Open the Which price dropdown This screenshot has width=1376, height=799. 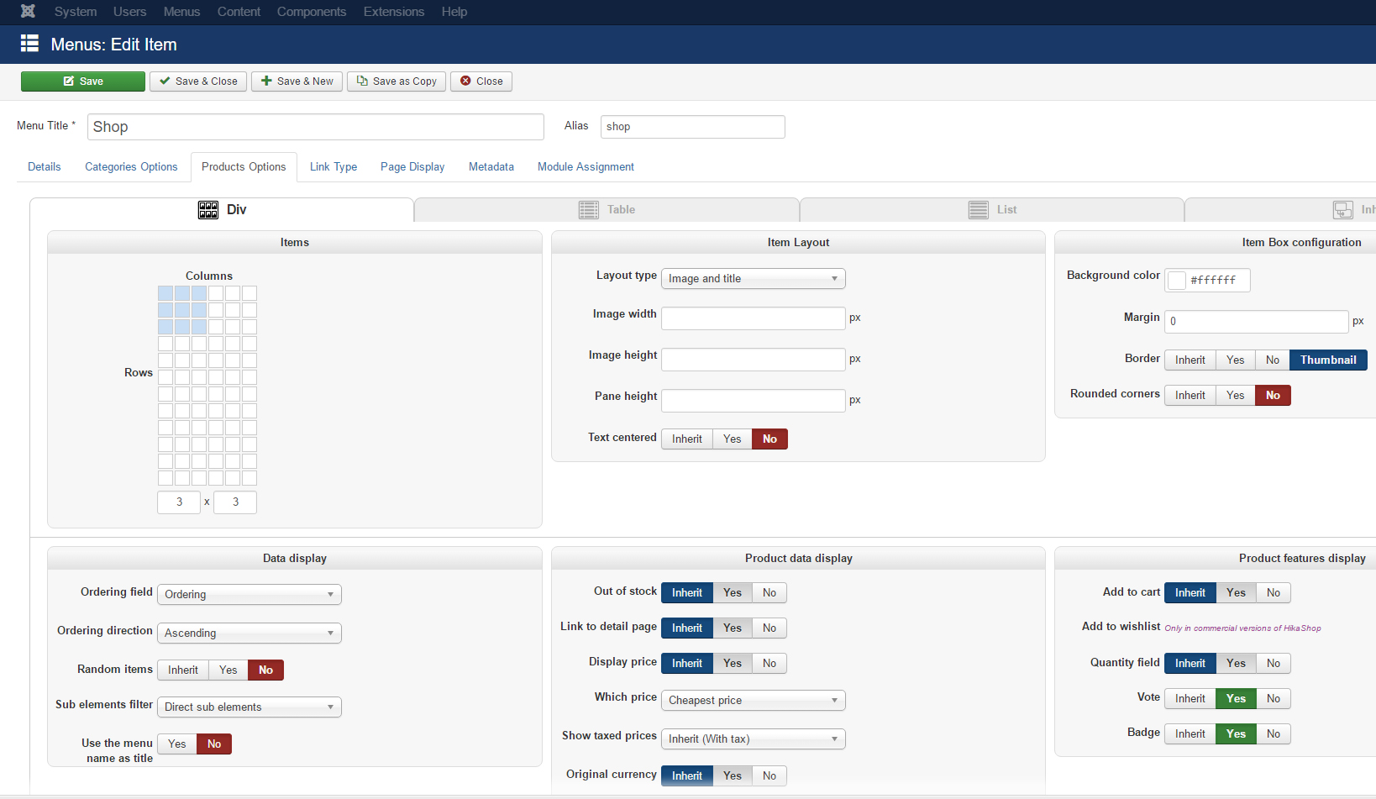tap(754, 701)
